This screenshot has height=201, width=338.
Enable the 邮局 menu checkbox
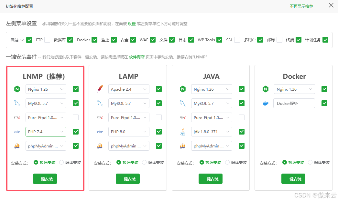(x=279, y=40)
